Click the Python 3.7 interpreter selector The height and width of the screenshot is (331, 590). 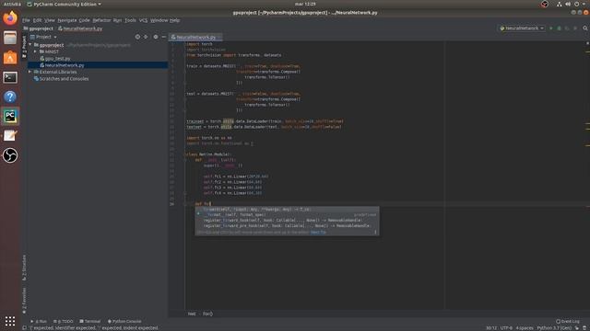(x=554, y=328)
